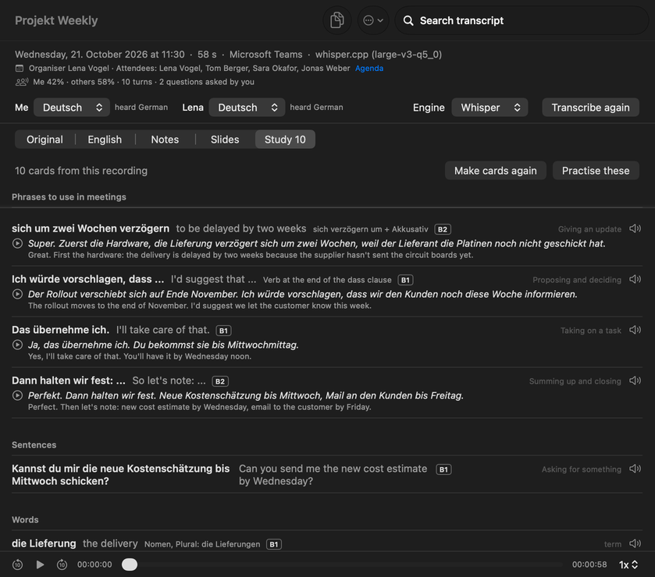The image size is (655, 577).
Task: Click the 'Asking for something' tag
Action: pyautogui.click(x=582, y=469)
